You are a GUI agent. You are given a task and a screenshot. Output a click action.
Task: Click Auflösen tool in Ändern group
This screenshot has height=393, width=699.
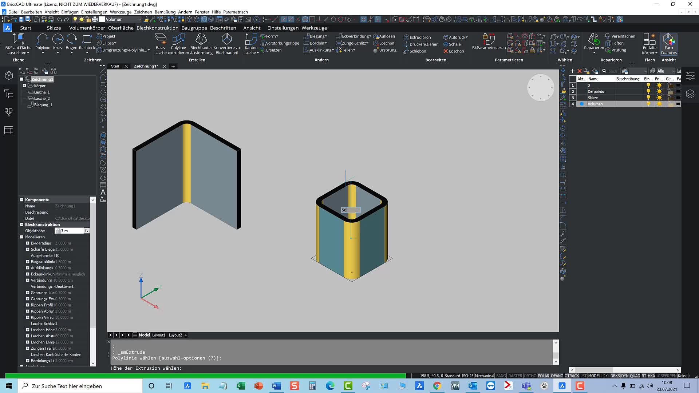384,36
